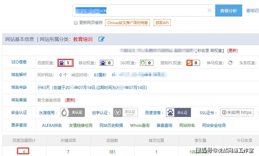Open ALEXA排名 query
This screenshot has height=156, width=259.
tap(52, 126)
